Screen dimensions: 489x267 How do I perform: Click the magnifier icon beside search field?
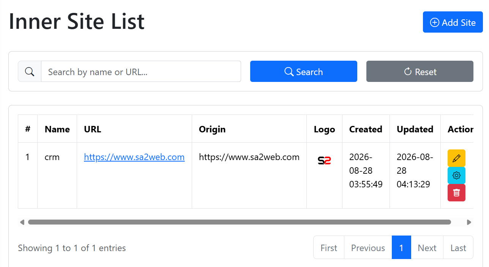30,71
